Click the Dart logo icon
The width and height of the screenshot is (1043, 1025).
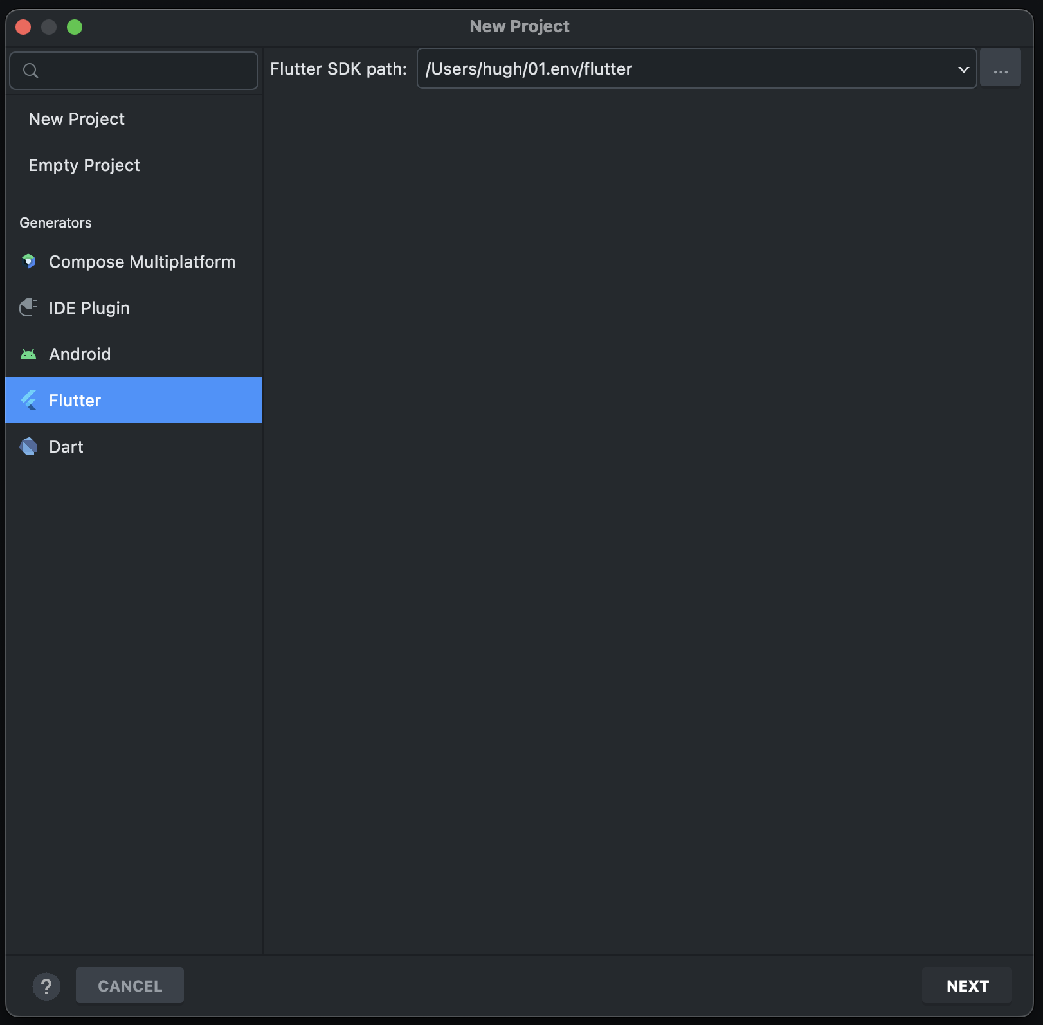pyautogui.click(x=28, y=446)
